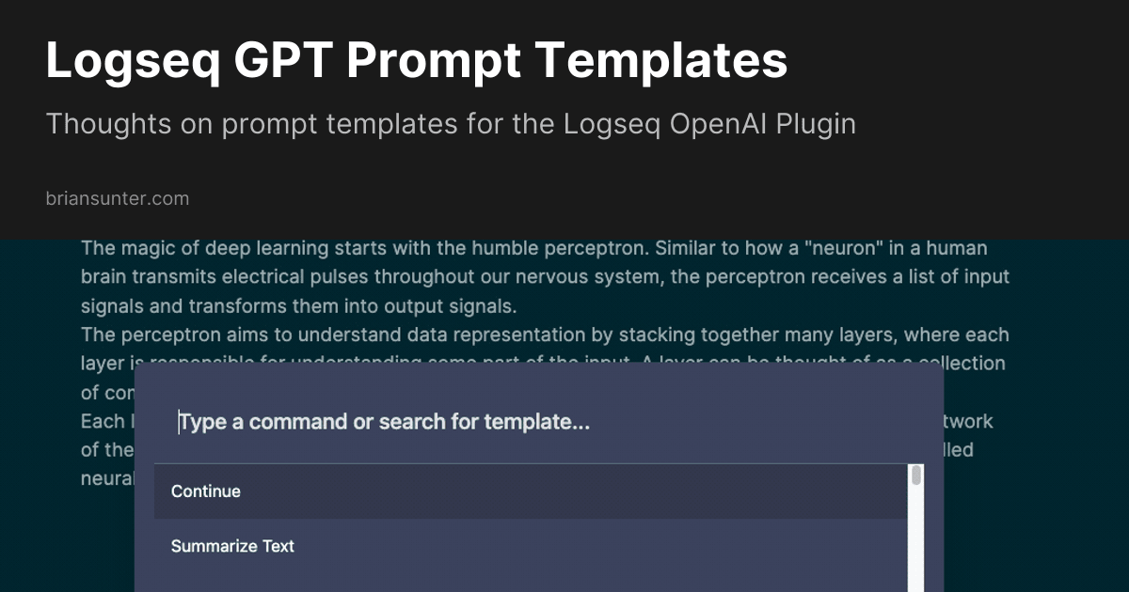Image resolution: width=1129 pixels, height=592 pixels.
Task: Click the word "Plugin" in the subtitle
Action: tap(816, 124)
